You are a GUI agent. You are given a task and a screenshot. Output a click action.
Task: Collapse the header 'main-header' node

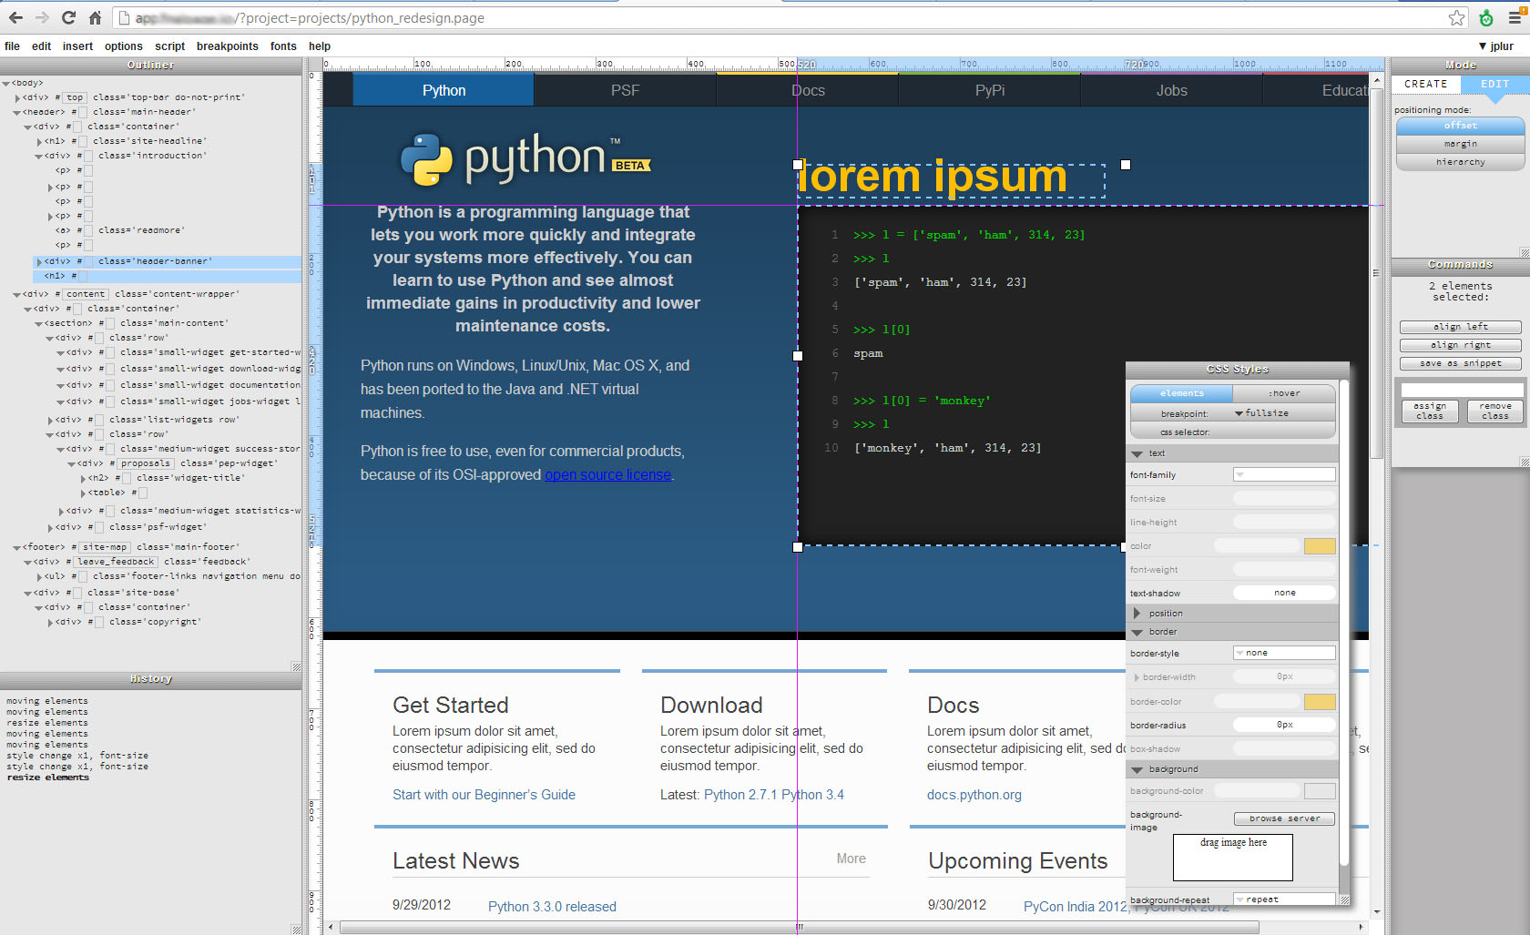tap(17, 112)
